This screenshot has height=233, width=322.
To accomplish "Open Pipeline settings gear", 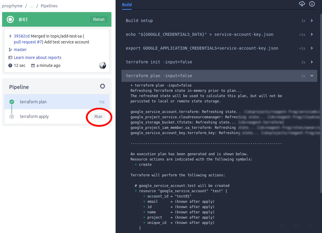I will (x=102, y=86).
